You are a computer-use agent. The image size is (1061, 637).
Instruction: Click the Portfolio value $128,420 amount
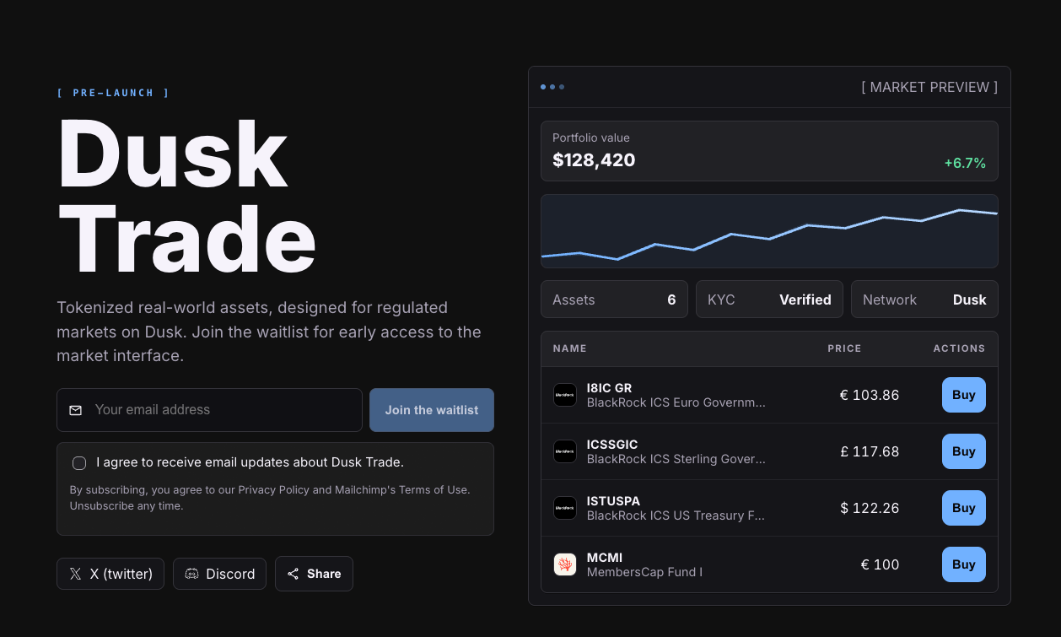594,160
